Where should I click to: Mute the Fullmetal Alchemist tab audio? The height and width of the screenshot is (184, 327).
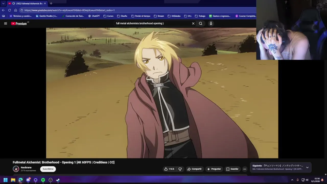[14, 4]
